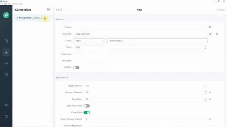The image size is (227, 127).
Task: Decrease the Connect Timeout value
Action: pos(205,93)
